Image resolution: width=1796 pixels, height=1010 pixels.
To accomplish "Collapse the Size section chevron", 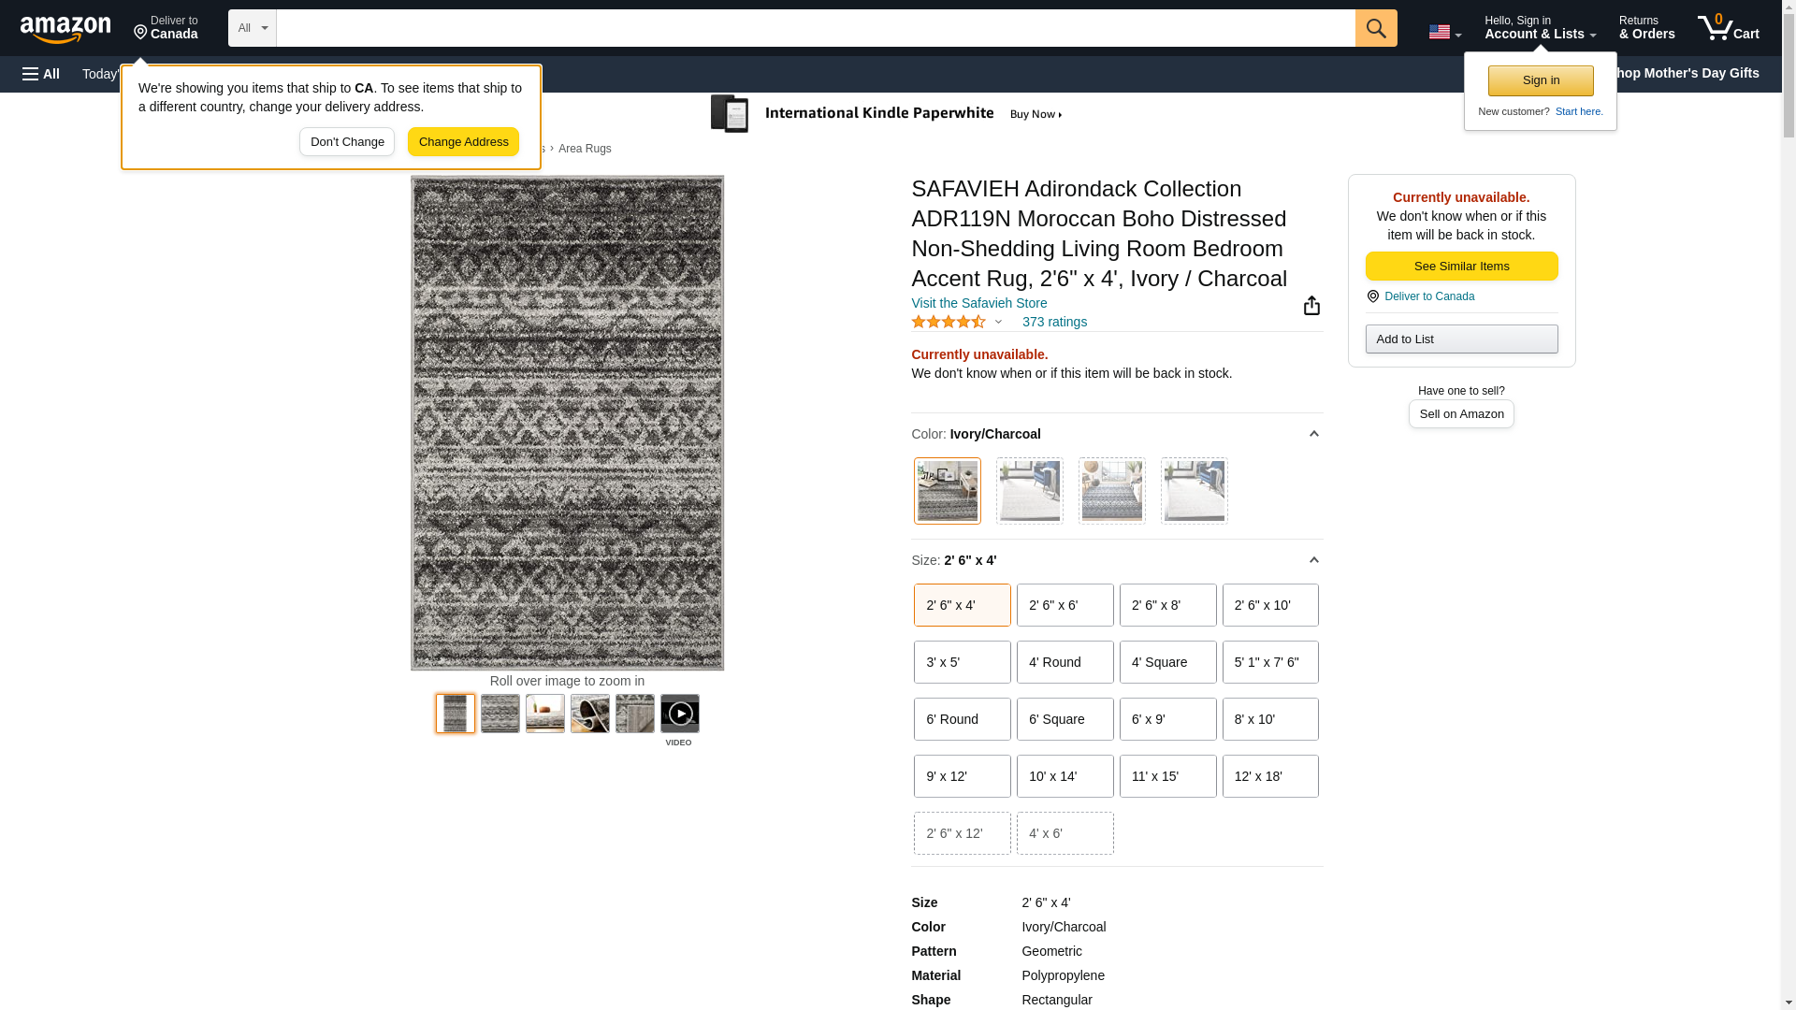I will 1313,560.
